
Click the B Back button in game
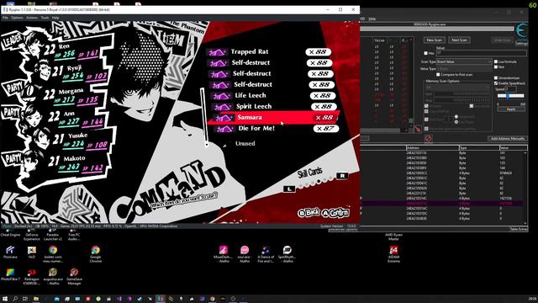309,213
